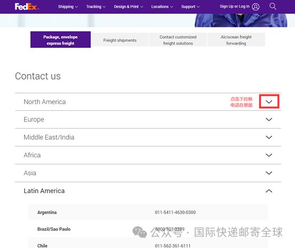Open the Design & Print menu
295x248 pixels.
coord(128,6)
